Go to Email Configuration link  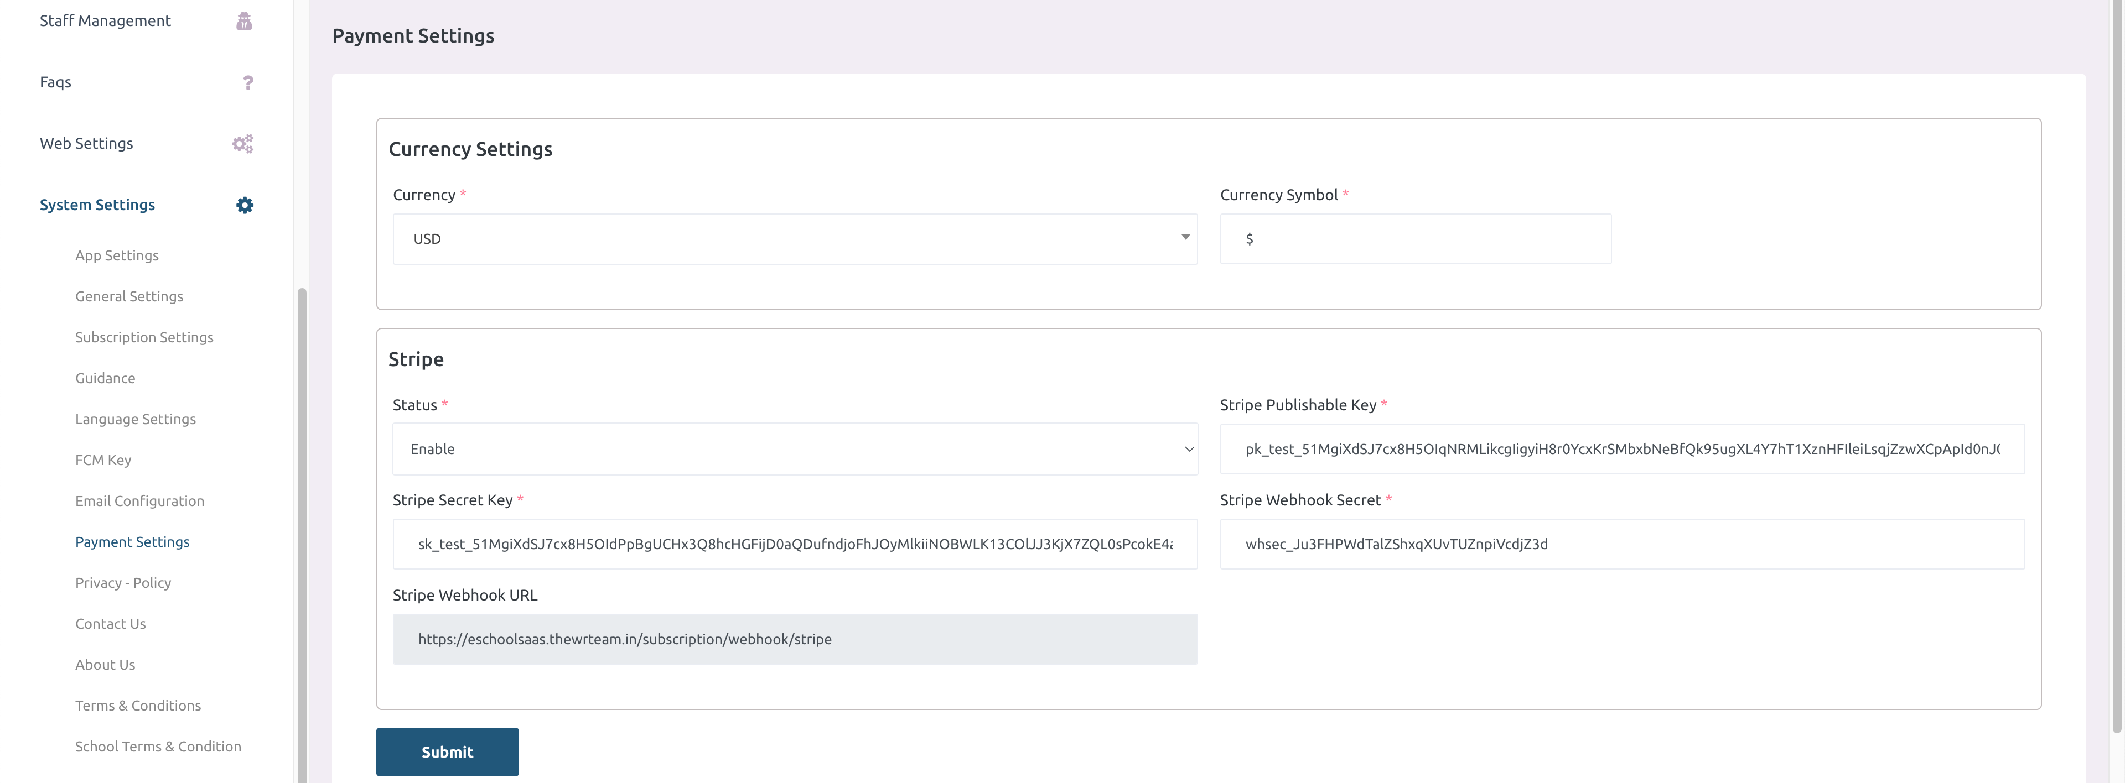139,501
